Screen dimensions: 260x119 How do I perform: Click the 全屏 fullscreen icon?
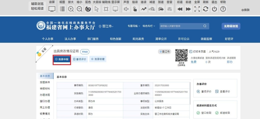click(x=197, y=9)
